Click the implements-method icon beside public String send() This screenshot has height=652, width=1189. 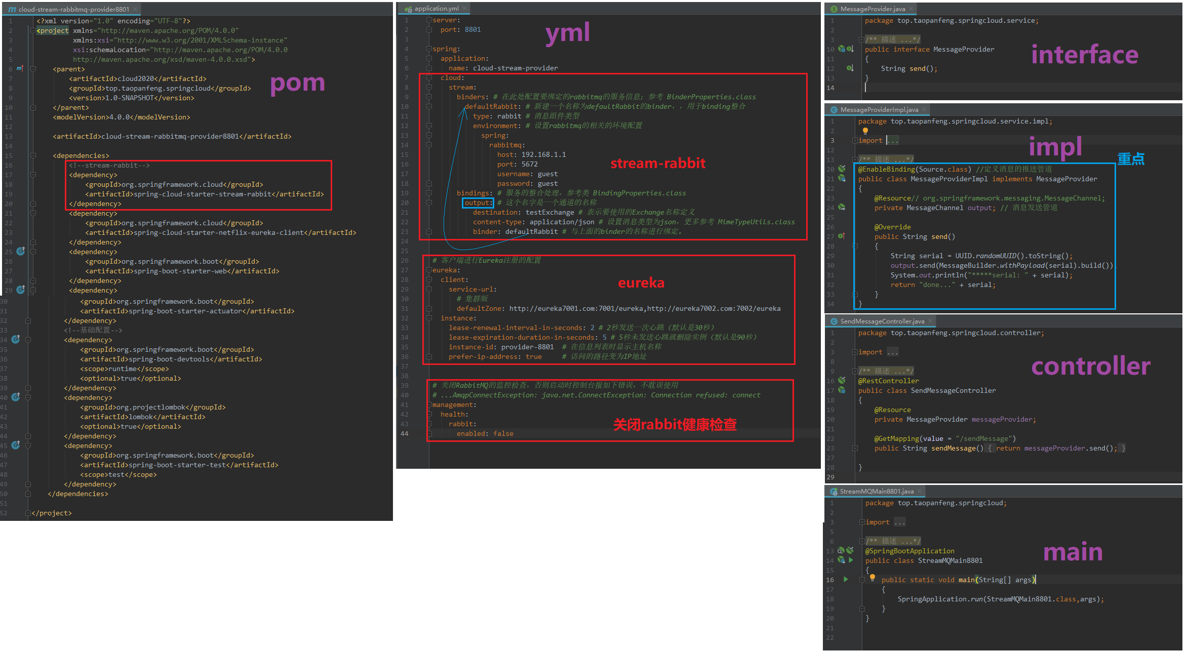[x=842, y=236]
